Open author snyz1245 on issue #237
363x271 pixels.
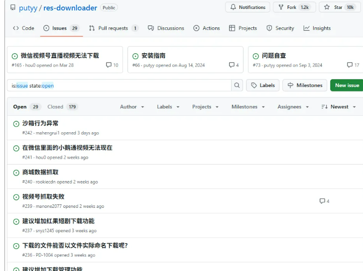click(45, 231)
